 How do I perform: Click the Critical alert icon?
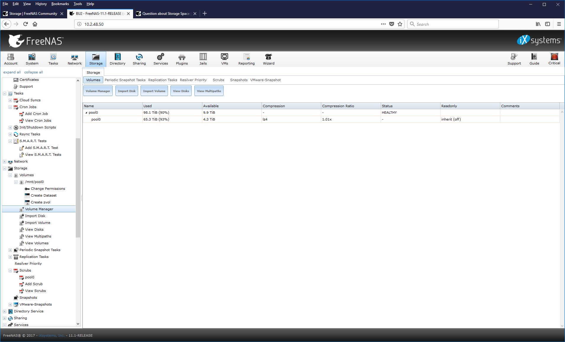[x=554, y=59]
